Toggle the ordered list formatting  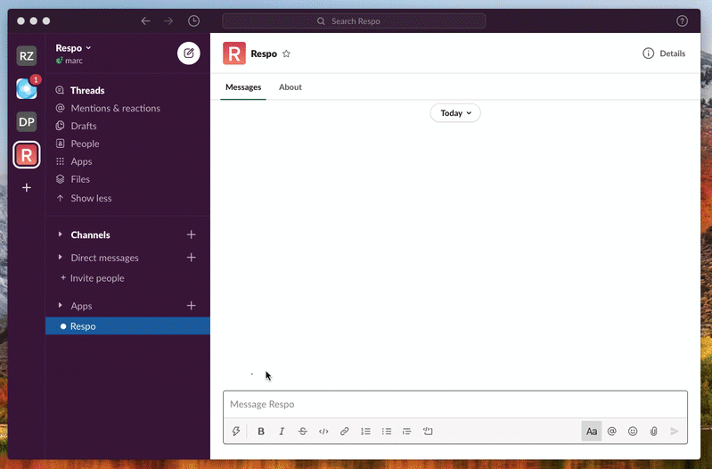pos(365,432)
